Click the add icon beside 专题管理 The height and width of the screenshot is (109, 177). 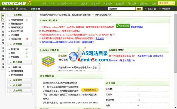(x=26, y=57)
